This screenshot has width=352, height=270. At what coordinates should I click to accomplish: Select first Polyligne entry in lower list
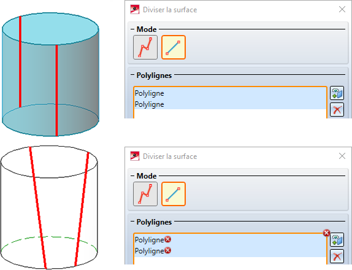coord(230,240)
